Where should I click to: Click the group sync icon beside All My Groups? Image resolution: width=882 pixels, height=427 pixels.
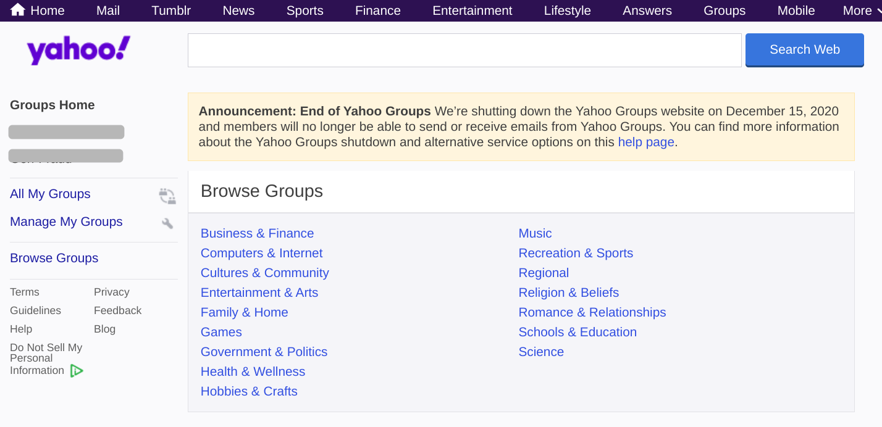[x=166, y=196]
